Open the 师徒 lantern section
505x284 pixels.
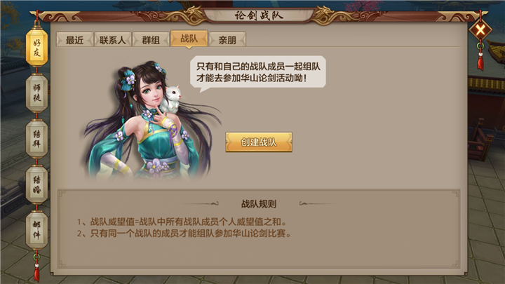(36, 93)
